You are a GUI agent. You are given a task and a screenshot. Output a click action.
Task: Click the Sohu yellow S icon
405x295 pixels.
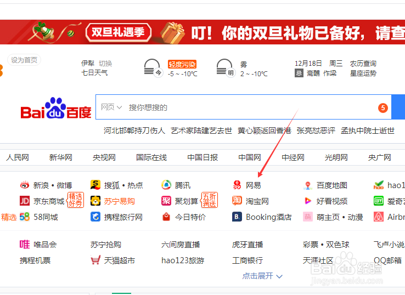[95, 185]
